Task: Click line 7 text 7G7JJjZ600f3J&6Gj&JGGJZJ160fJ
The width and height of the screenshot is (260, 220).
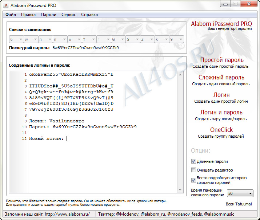Action: (x=71, y=109)
